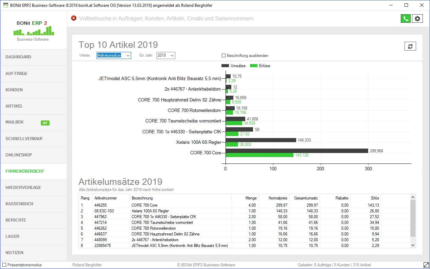Open the Mailbox section

point(33,122)
